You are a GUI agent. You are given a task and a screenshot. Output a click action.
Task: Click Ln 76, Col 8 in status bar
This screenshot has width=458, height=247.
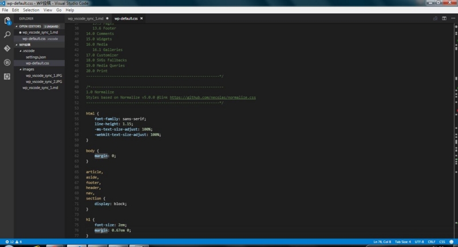382,242
